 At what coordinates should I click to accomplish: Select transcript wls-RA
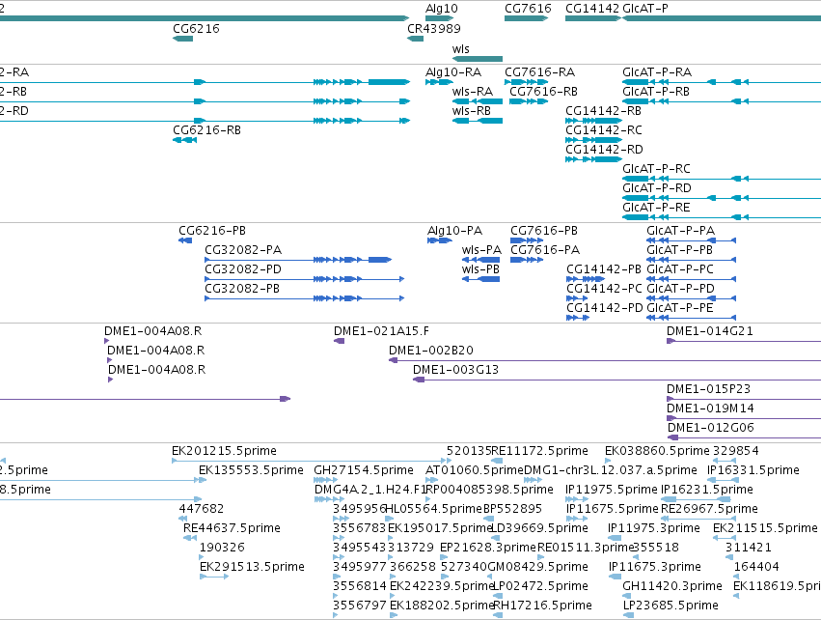pyautogui.click(x=473, y=91)
